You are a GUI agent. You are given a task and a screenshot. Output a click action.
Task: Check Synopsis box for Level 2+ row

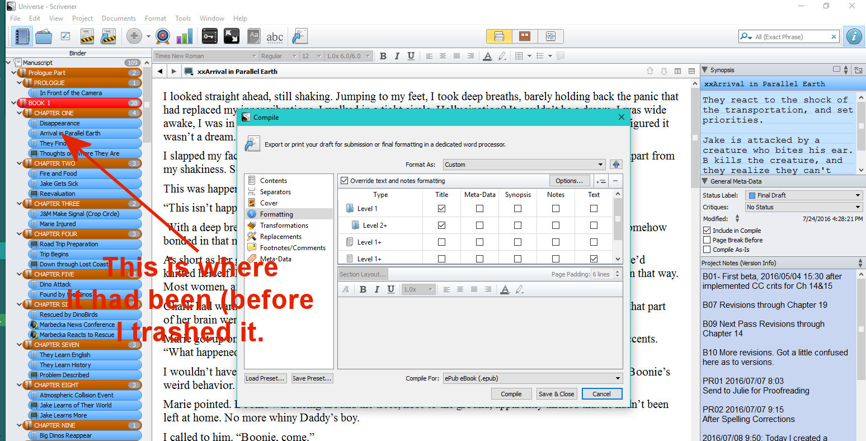point(517,225)
